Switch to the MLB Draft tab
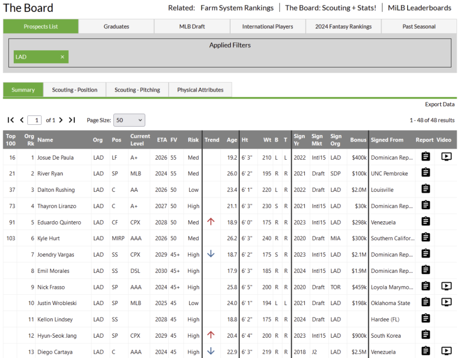 point(192,27)
